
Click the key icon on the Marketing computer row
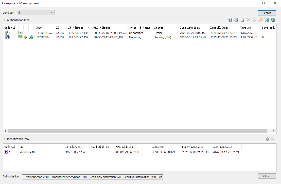(x=26, y=37)
